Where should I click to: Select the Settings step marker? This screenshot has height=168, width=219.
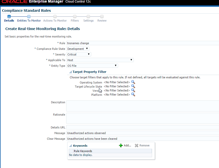88,16
